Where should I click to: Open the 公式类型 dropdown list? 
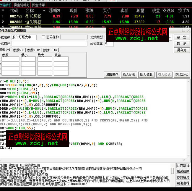coord(170,38)
